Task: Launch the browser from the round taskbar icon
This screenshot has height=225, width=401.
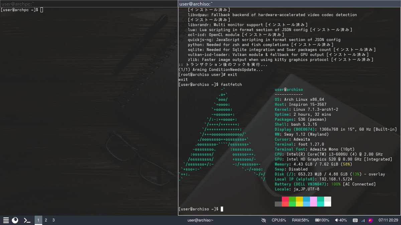Action: (15, 220)
